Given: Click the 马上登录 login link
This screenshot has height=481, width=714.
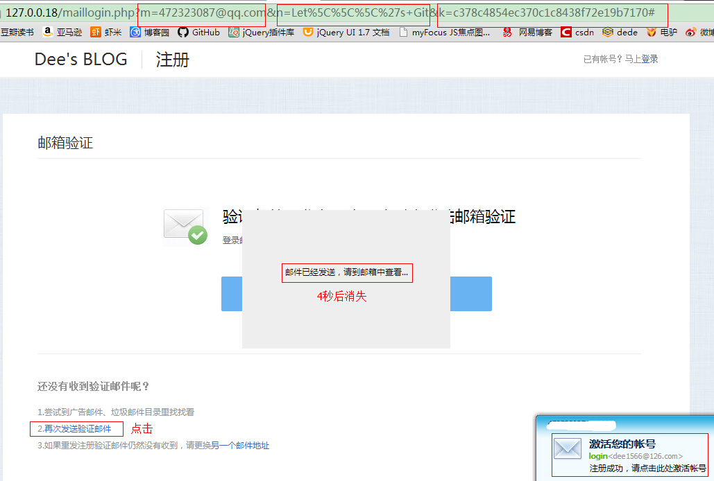Looking at the screenshot, I should [x=647, y=59].
